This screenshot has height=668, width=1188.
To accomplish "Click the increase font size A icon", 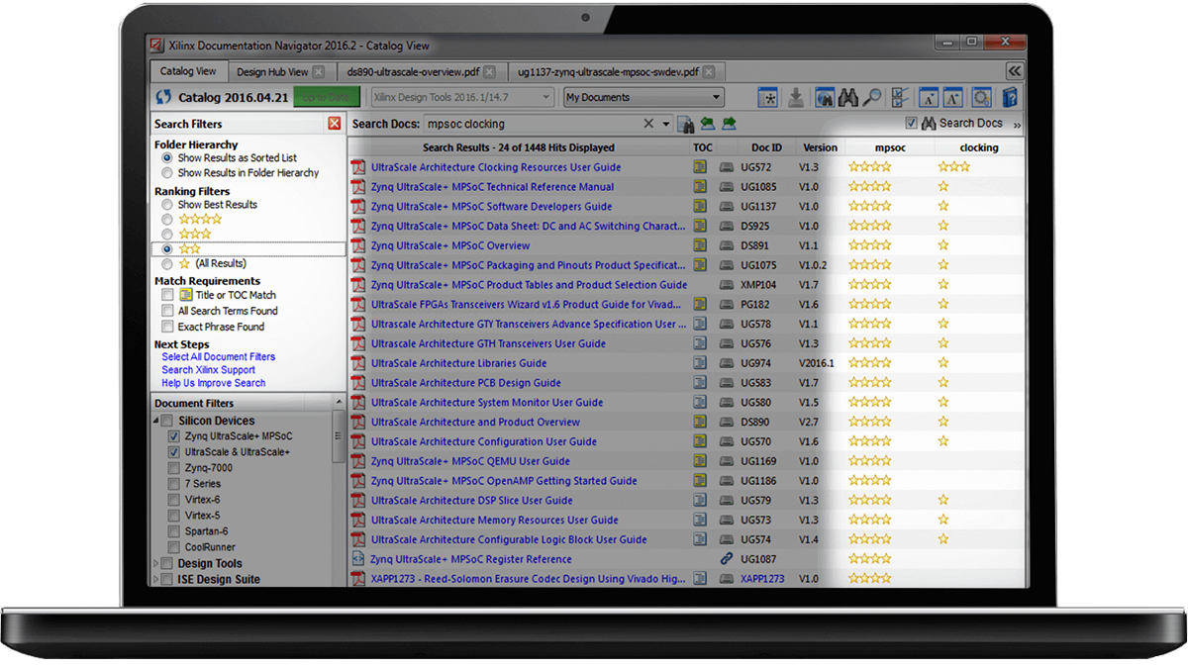I will pyautogui.click(x=952, y=97).
